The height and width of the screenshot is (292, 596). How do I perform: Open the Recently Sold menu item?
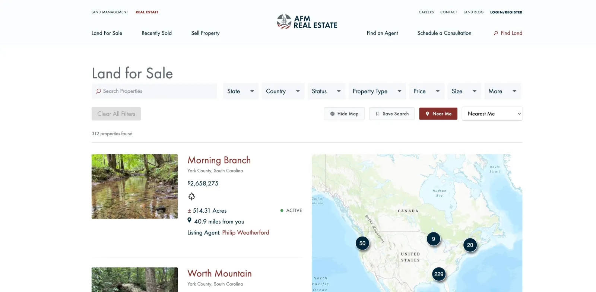click(x=157, y=33)
